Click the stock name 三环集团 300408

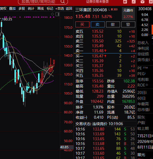point(91,10)
